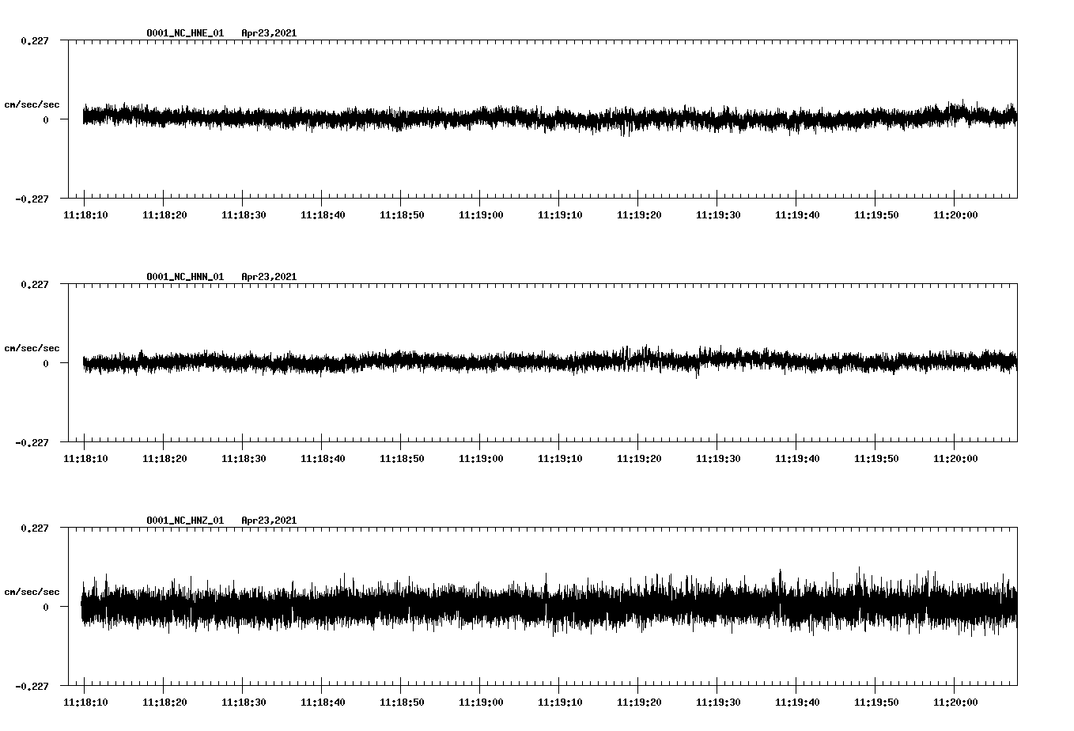Click the zero baseline label of HNN trace
This screenshot has width=1074, height=731.
(x=46, y=364)
